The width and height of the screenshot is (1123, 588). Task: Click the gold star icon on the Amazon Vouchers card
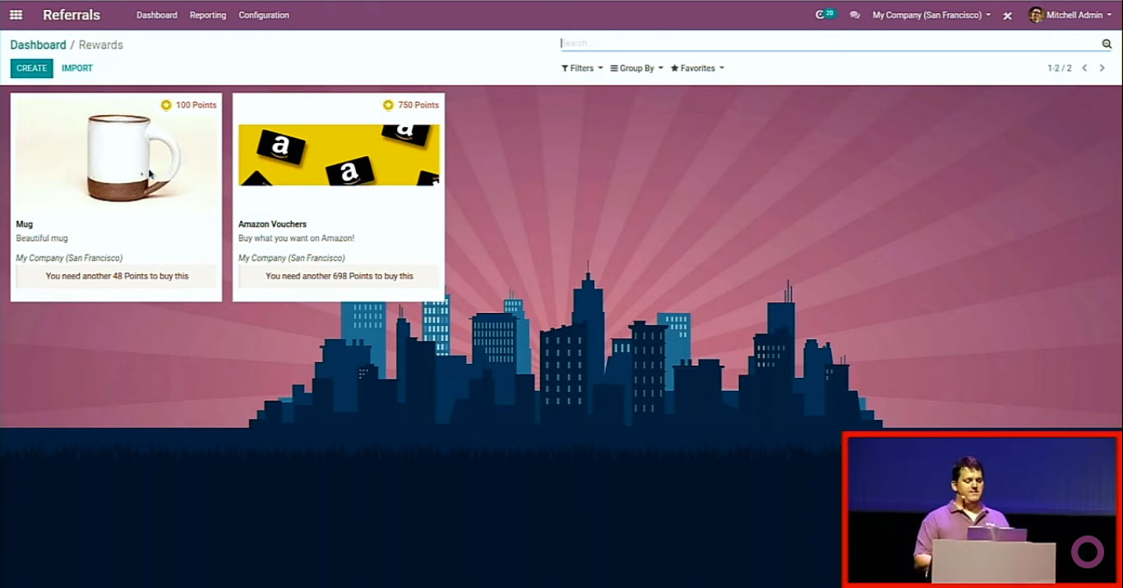[388, 105]
